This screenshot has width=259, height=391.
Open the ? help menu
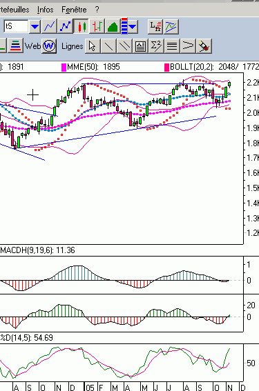[97, 10]
